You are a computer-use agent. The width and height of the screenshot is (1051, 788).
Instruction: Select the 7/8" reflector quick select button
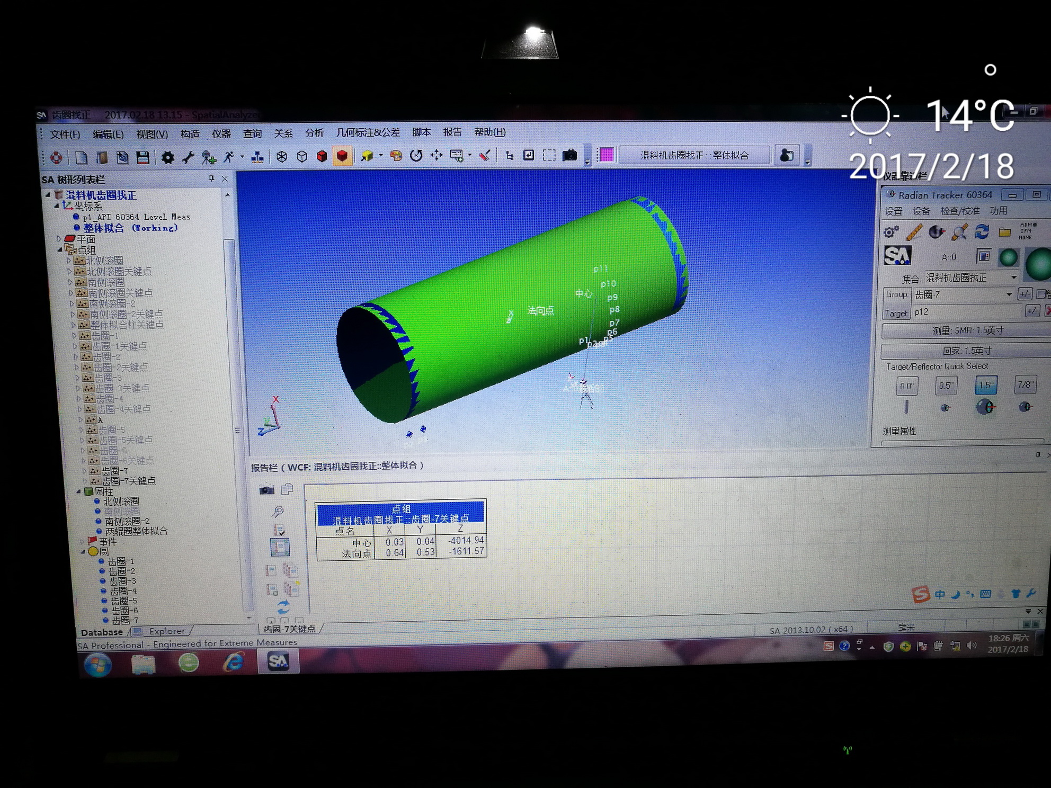1025,384
